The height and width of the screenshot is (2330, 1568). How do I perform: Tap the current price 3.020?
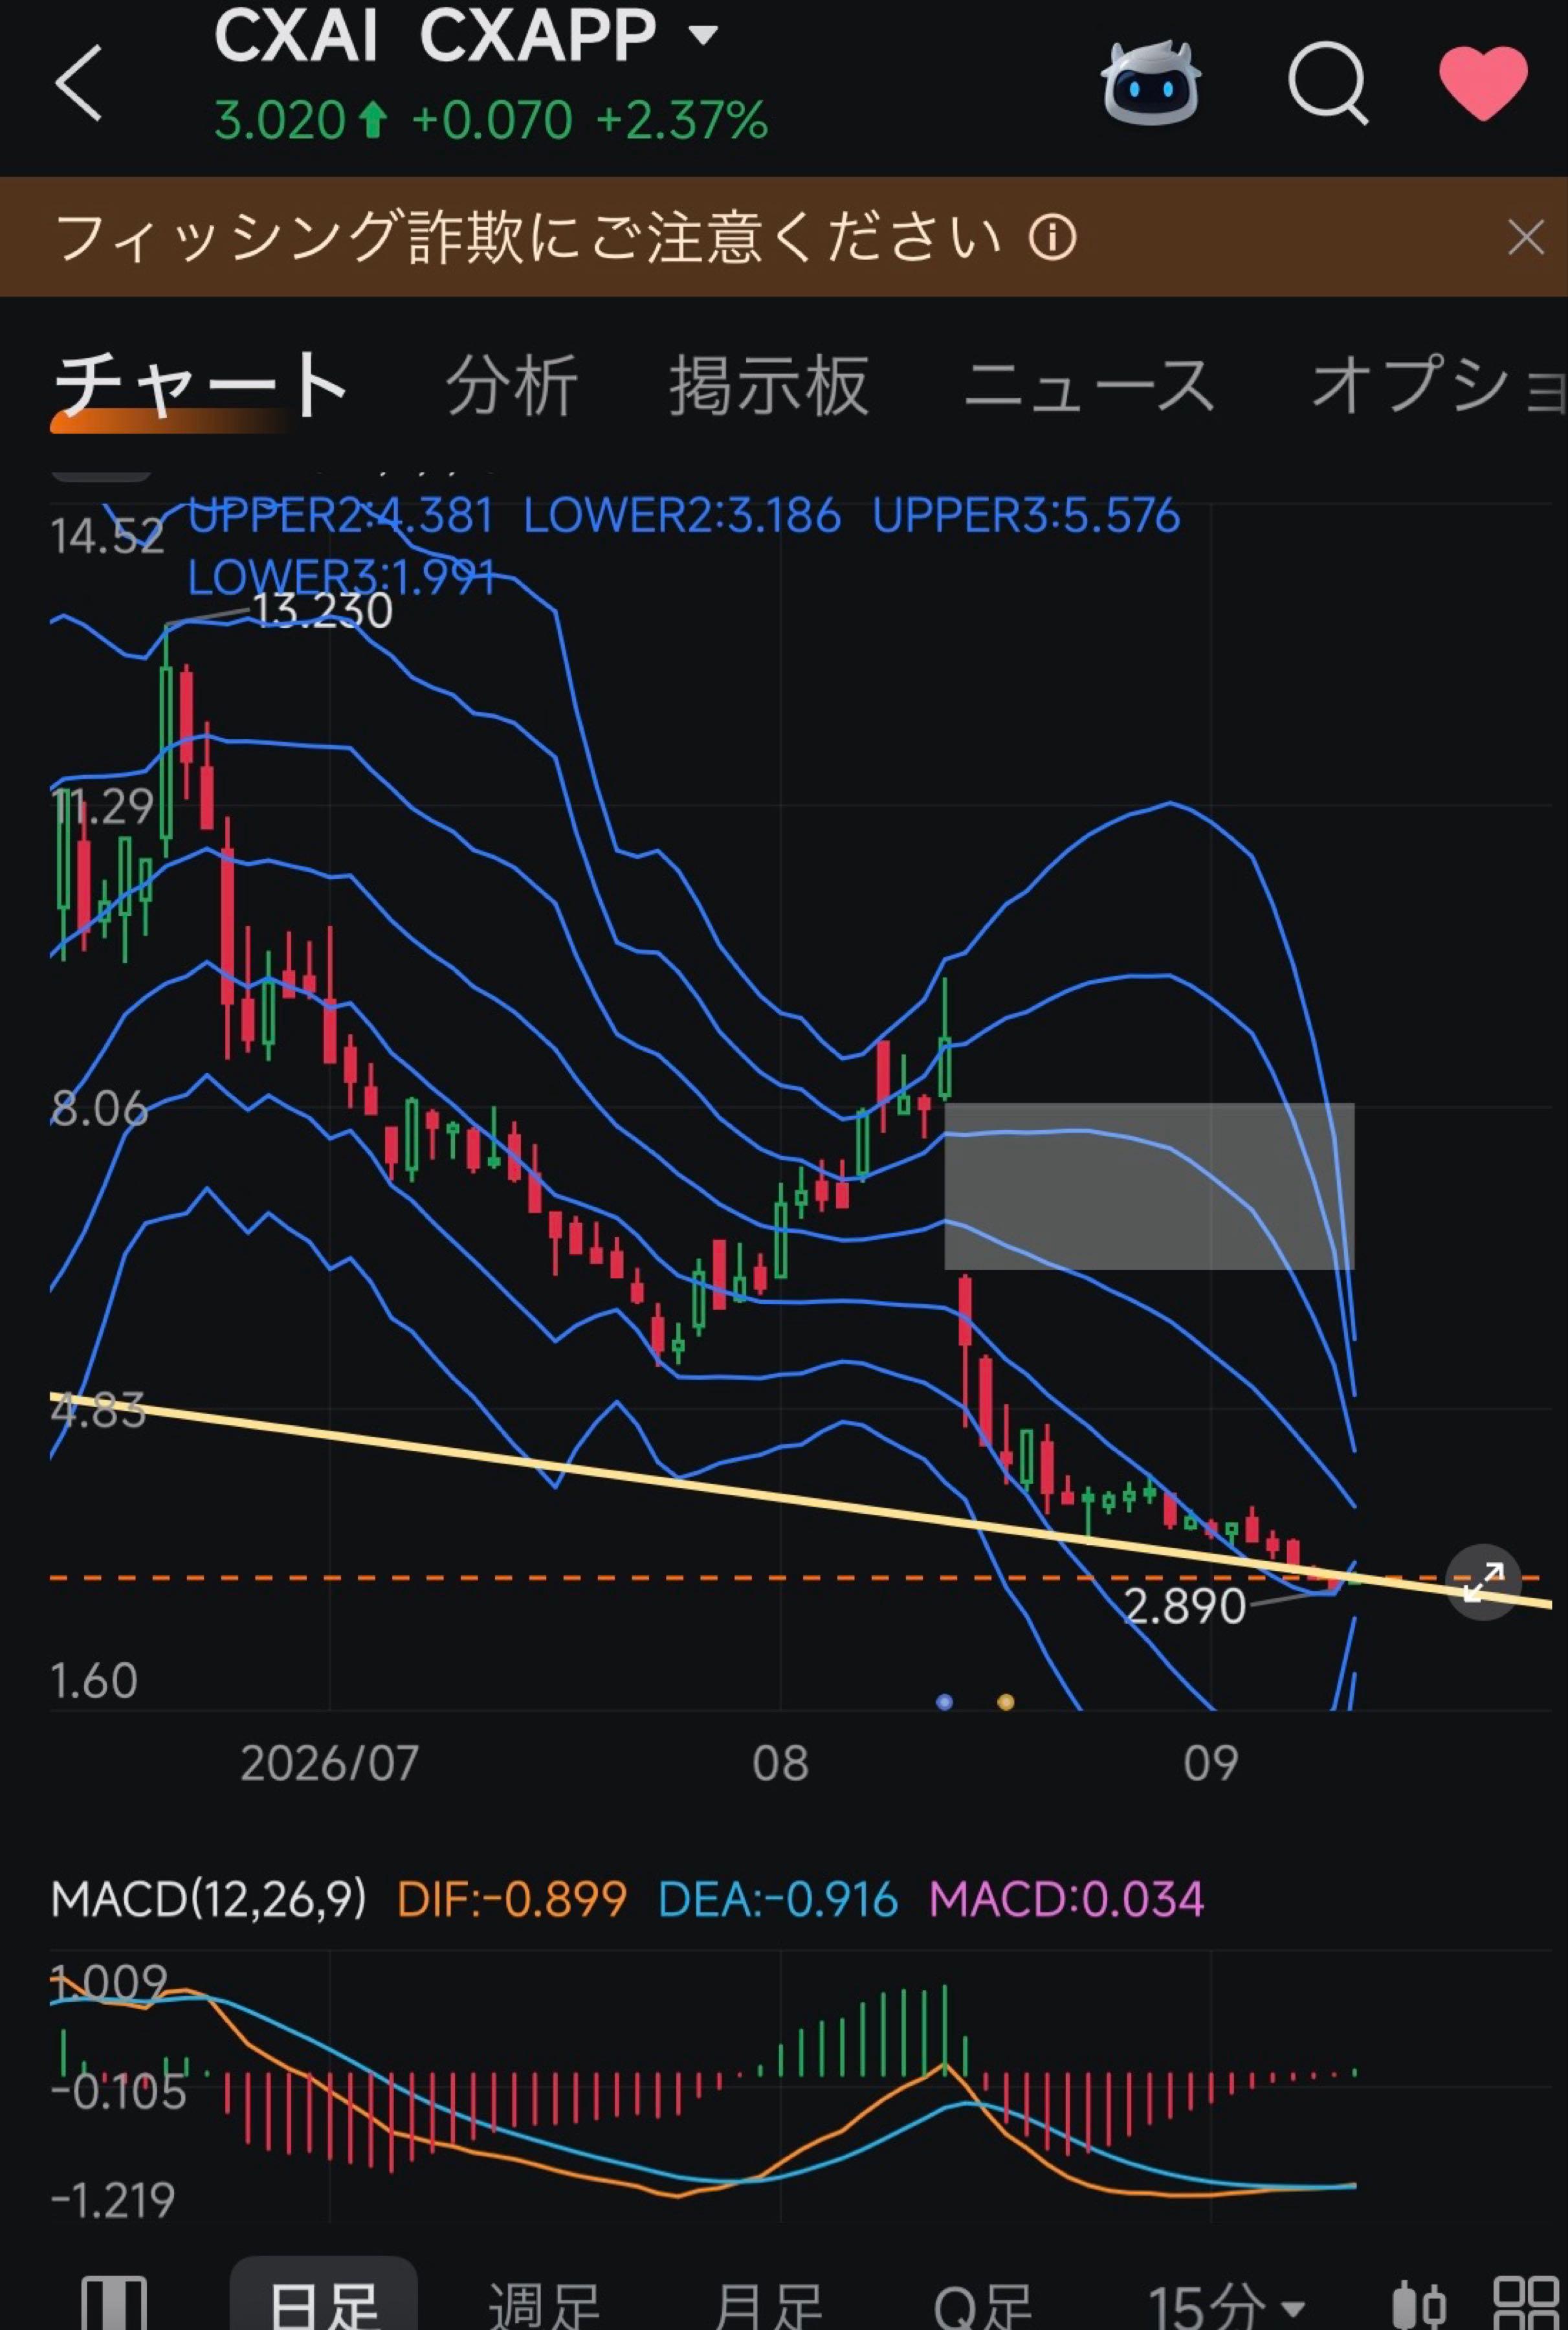[280, 120]
